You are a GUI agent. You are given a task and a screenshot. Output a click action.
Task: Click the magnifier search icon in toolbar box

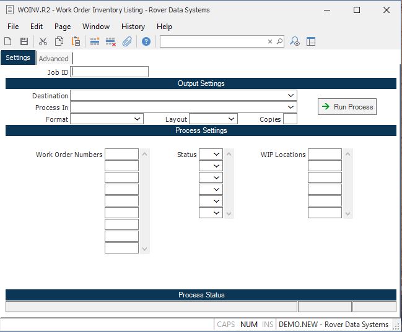pos(279,41)
